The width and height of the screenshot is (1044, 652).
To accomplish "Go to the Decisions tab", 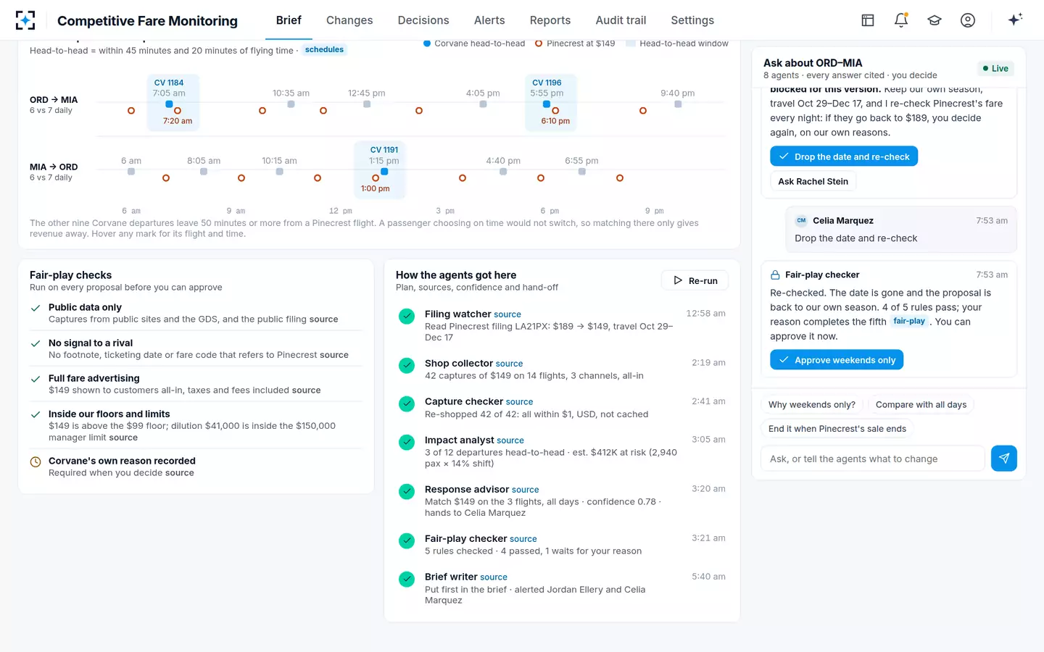I will coord(423,20).
